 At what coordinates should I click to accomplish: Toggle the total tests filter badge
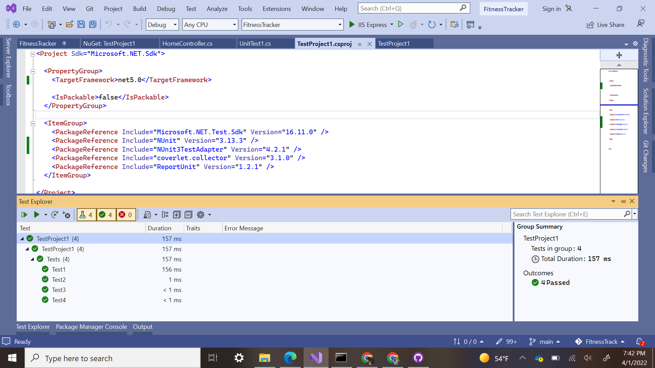coord(86,215)
